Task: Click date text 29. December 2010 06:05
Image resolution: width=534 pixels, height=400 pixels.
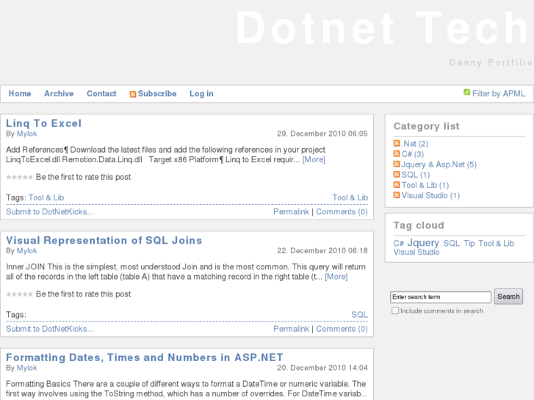Action: click(322, 134)
